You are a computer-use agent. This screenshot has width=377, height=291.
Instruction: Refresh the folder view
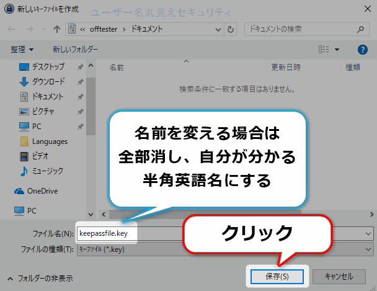[230, 29]
